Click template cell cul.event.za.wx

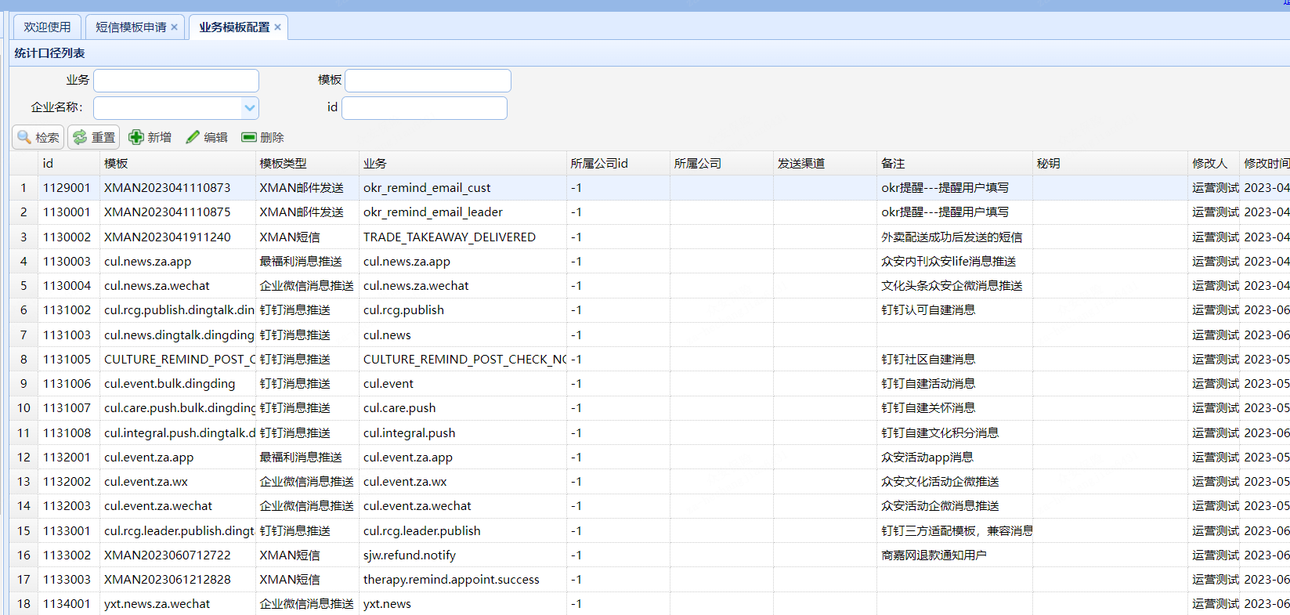tap(178, 481)
